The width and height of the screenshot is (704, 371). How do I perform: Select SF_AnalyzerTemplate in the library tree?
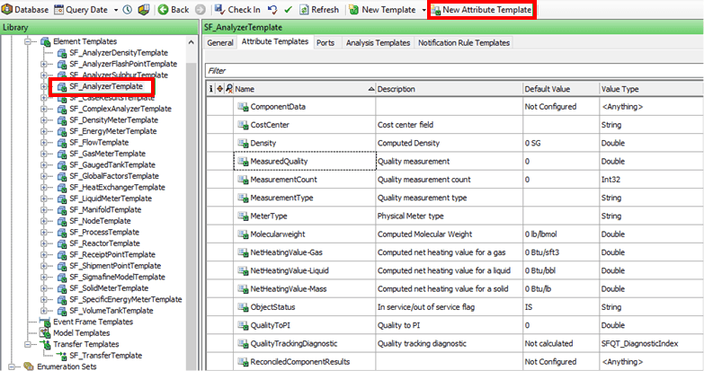(x=106, y=86)
